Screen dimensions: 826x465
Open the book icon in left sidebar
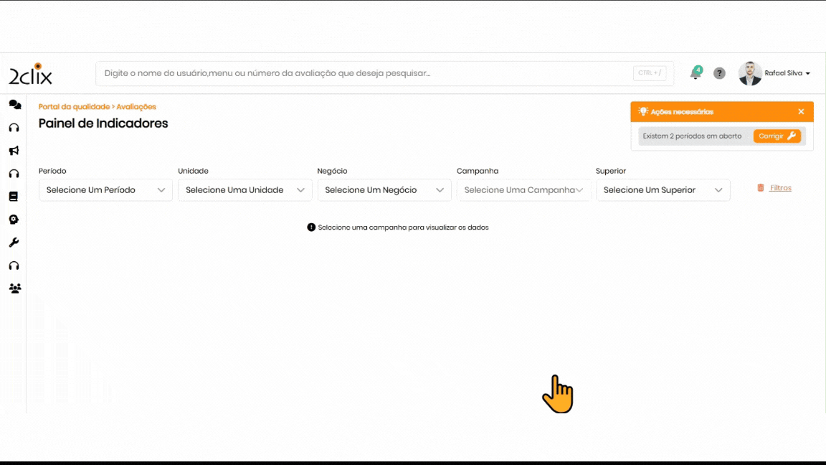coord(14,197)
